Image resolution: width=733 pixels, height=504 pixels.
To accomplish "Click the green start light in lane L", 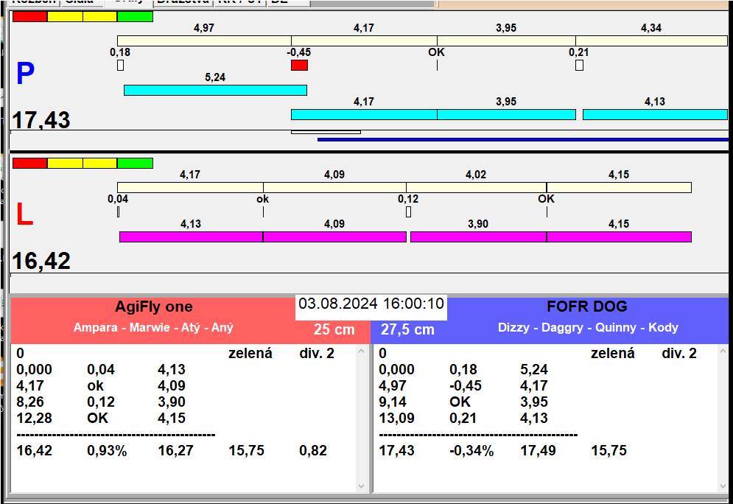I will click(x=135, y=163).
